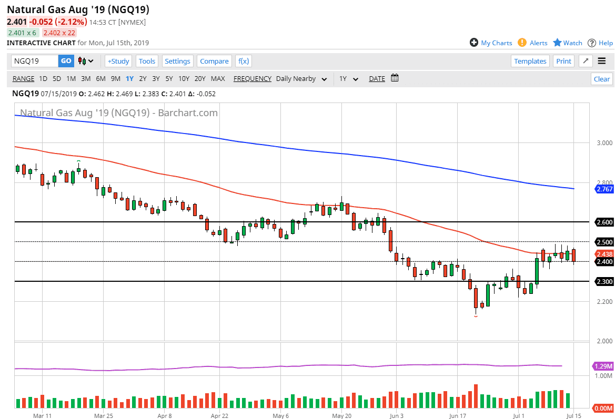Open the Help question mark icon
The width and height of the screenshot is (615, 419).
click(x=592, y=43)
